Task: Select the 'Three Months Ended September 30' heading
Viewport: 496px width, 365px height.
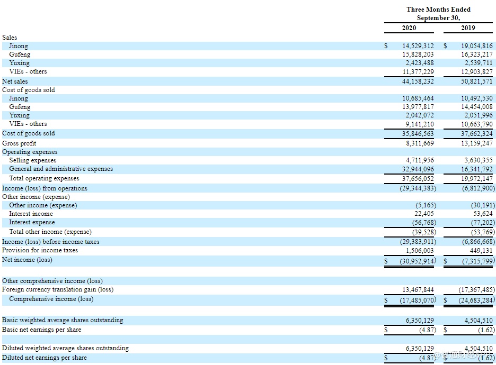Action: pyautogui.click(x=438, y=14)
